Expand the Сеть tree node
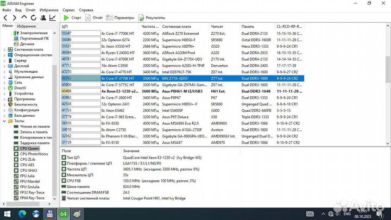 click(x=4, y=83)
